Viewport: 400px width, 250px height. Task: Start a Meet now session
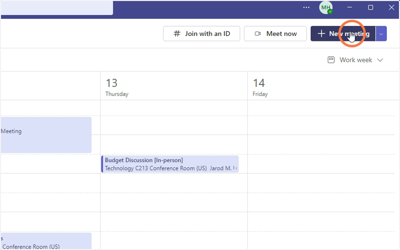point(275,34)
